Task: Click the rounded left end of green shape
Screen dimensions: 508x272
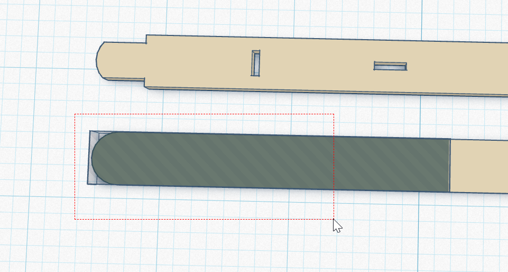Action: (103, 158)
